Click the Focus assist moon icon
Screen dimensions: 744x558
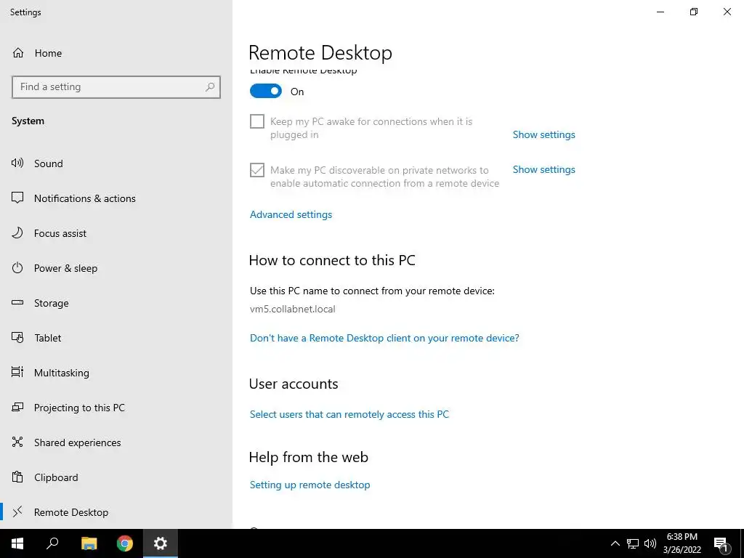point(17,233)
